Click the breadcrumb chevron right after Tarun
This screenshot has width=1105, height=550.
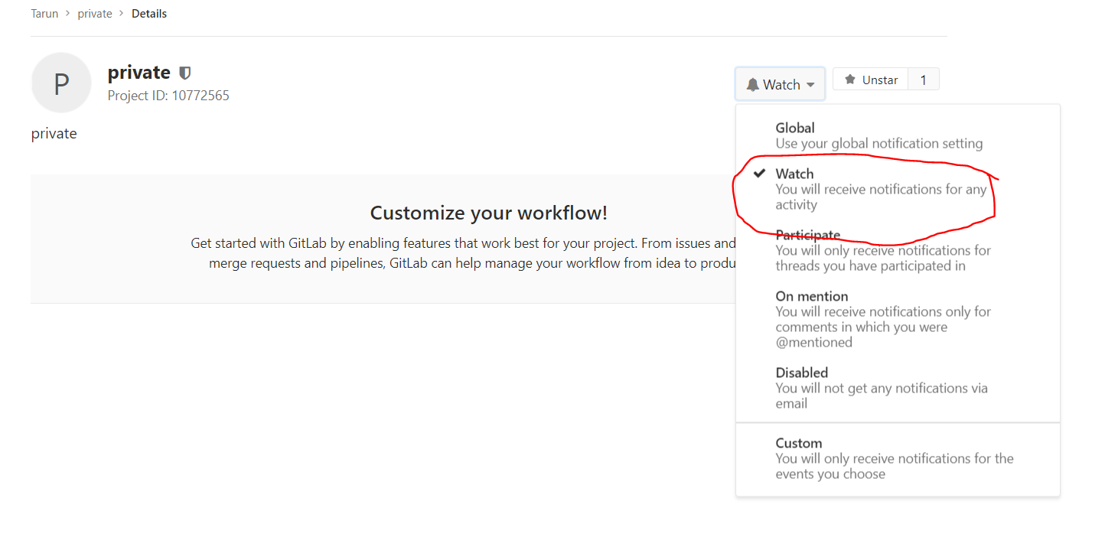click(68, 14)
